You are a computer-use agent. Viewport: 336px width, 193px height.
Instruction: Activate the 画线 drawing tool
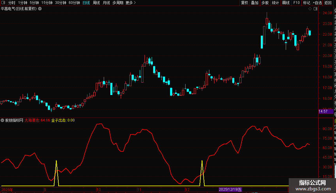pyautogui.click(x=286, y=3)
